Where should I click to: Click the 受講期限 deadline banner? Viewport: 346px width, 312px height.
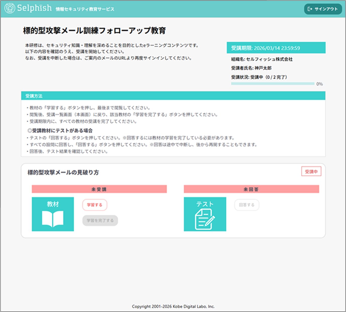click(x=276, y=48)
